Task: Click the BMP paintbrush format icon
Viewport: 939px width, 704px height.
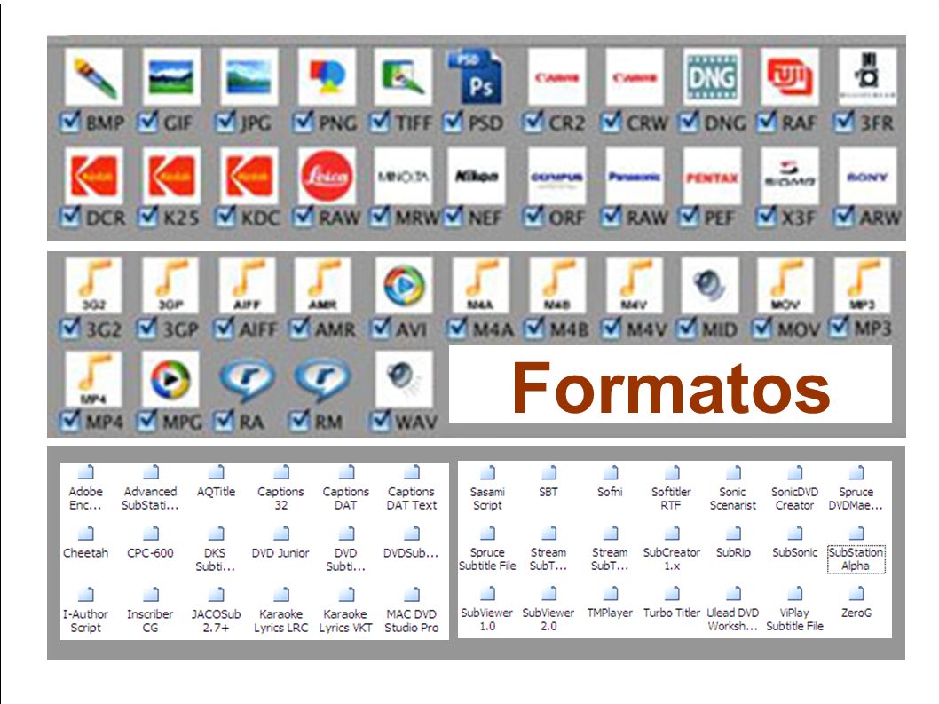Action: (94, 77)
